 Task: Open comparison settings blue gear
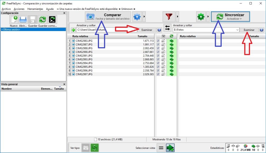[x=137, y=17]
